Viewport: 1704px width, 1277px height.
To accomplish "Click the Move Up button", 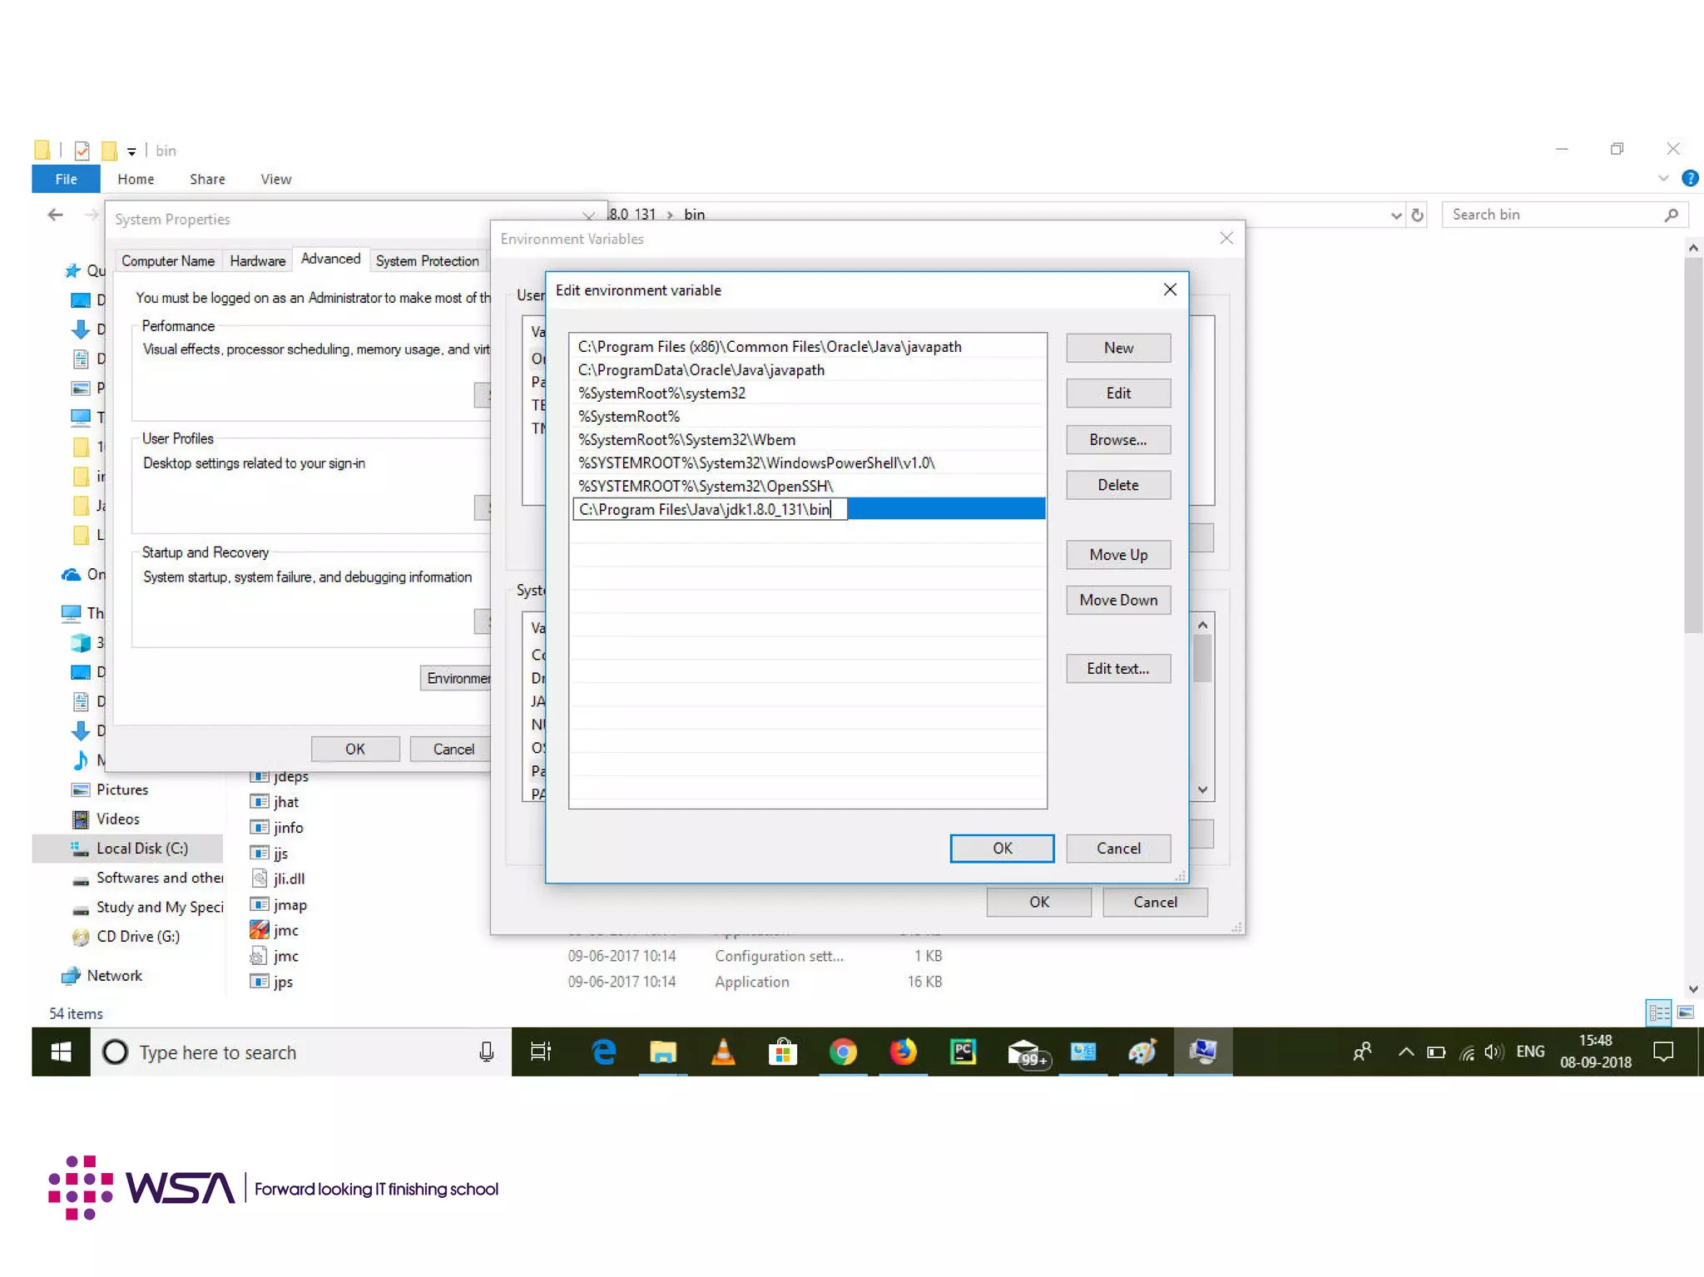I will point(1117,555).
